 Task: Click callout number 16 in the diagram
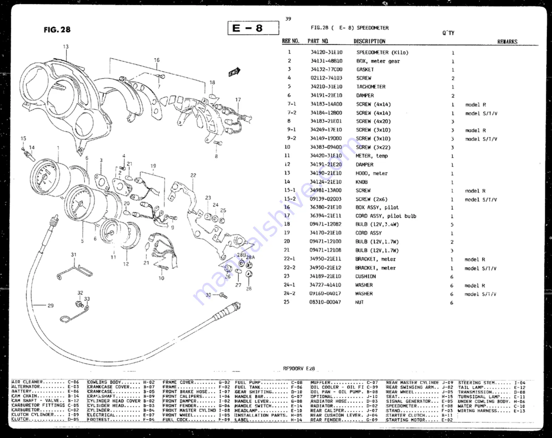click(157, 60)
